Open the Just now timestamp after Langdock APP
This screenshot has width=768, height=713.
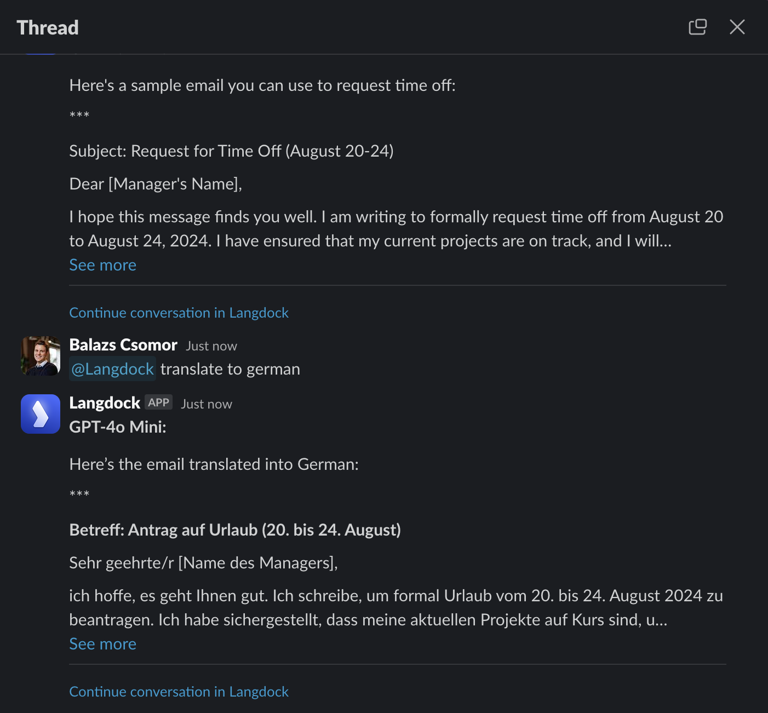coord(207,404)
